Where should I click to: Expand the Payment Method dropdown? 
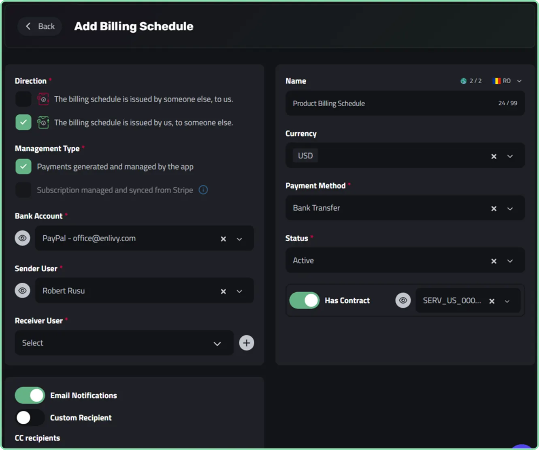[x=510, y=209]
